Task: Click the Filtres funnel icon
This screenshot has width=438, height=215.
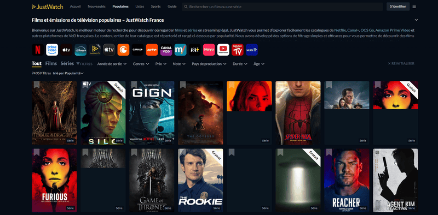Action: pos(78,64)
